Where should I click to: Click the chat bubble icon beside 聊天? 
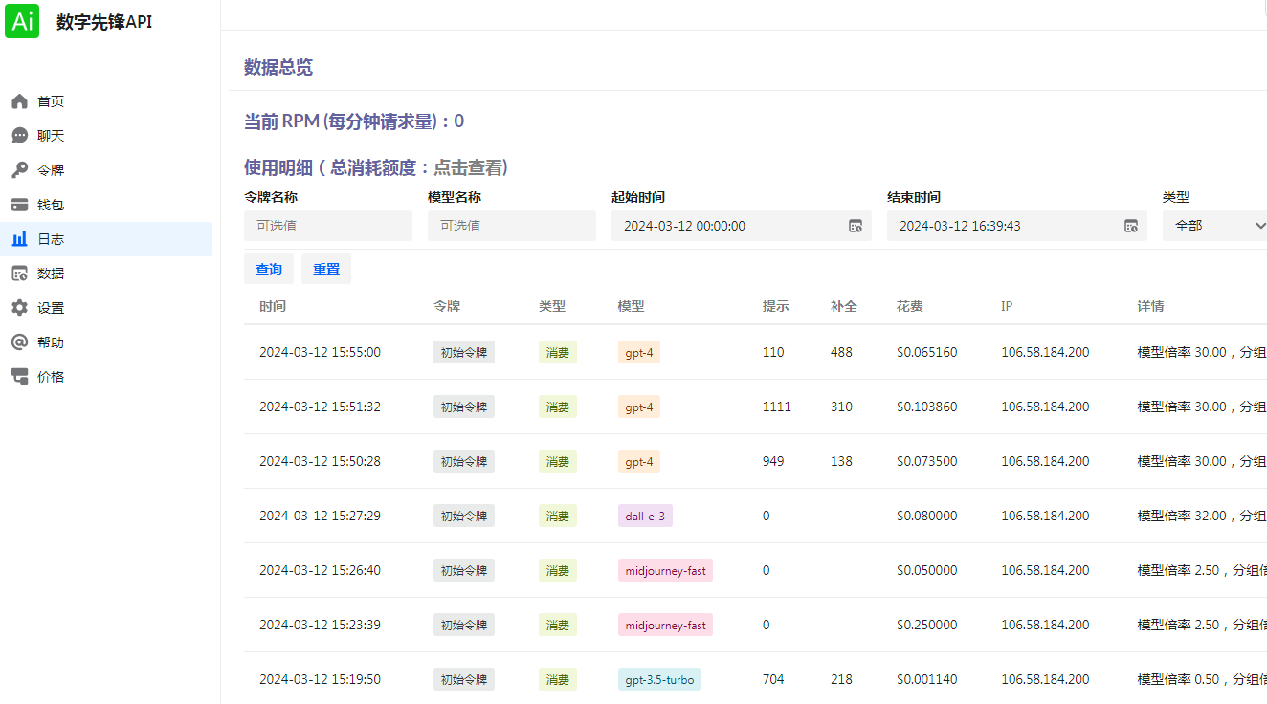[19, 136]
